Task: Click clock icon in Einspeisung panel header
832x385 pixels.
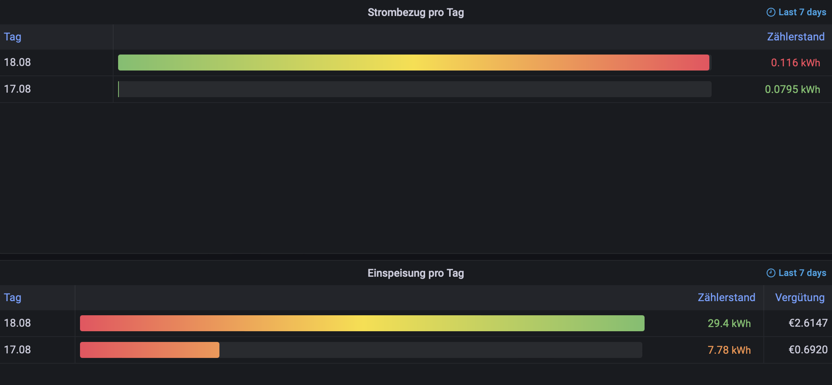Action: point(771,273)
